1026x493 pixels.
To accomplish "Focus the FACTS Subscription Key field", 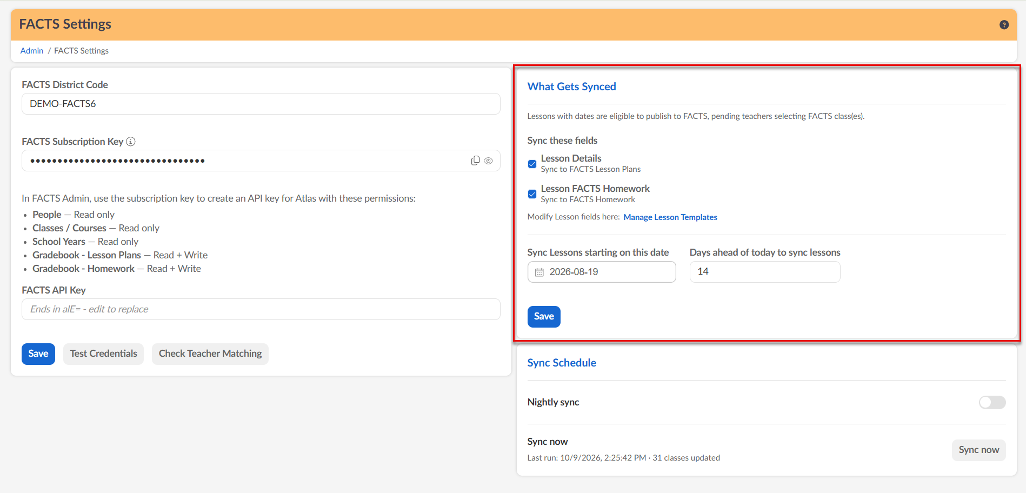I will click(261, 161).
